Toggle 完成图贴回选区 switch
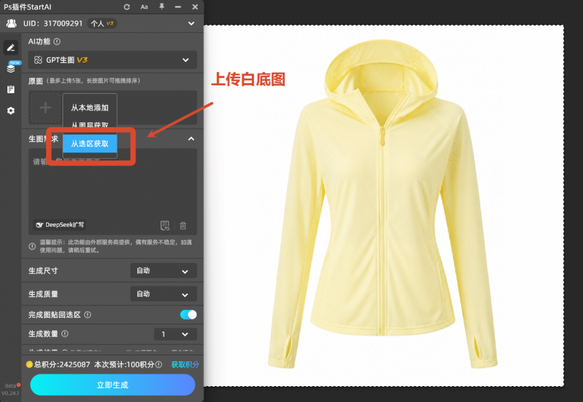 click(x=188, y=315)
